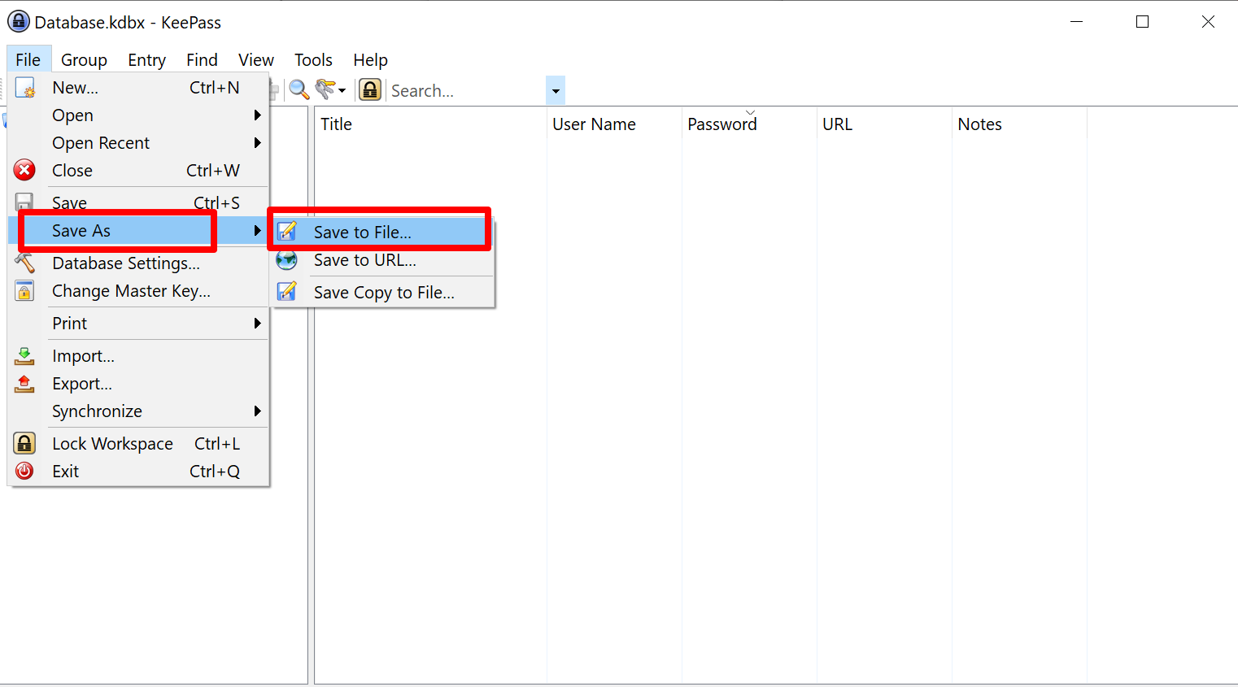The image size is (1238, 687).
Task: Choose Change Master Key... entry
Action: click(x=138, y=291)
